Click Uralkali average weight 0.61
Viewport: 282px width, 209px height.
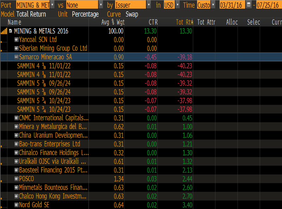(119, 161)
